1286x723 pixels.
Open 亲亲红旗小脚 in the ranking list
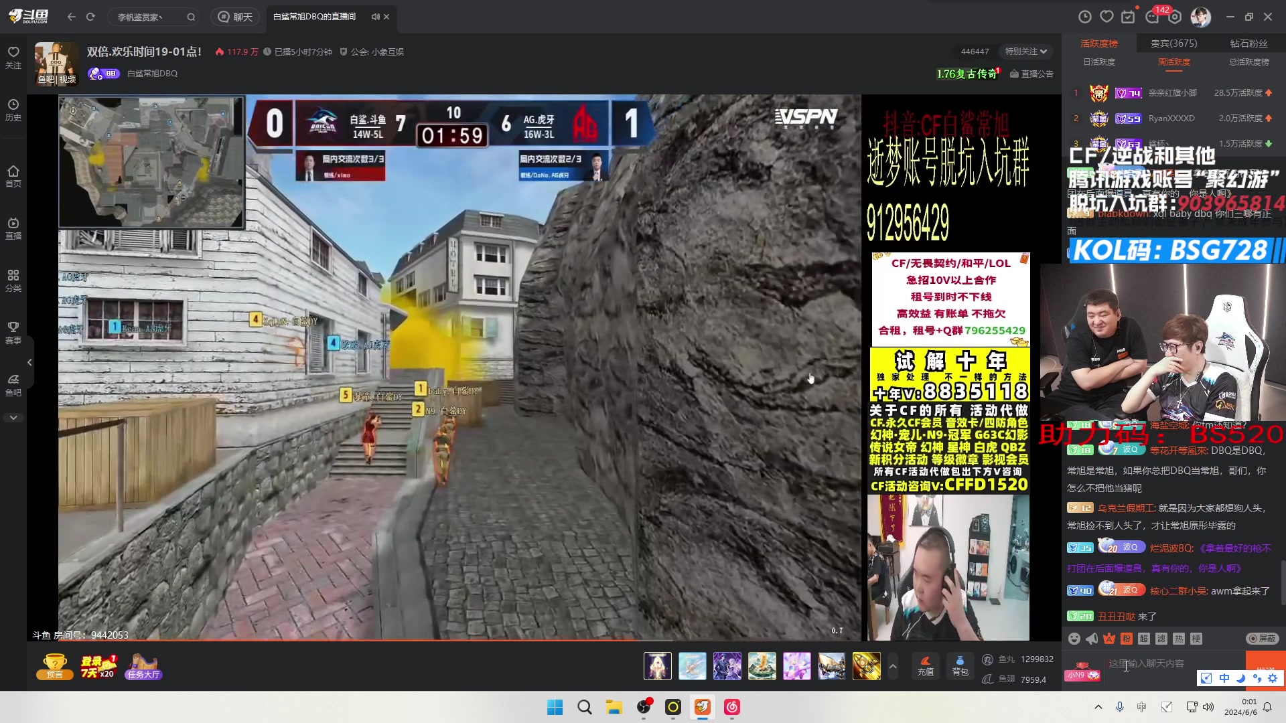coord(1173,93)
